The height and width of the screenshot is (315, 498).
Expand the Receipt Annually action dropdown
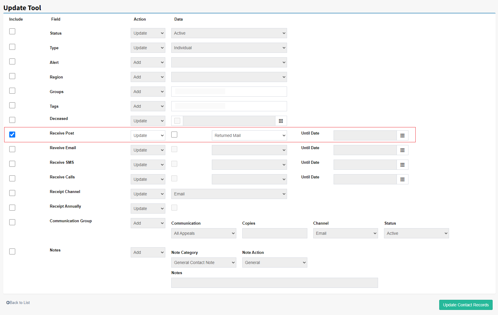[148, 209]
